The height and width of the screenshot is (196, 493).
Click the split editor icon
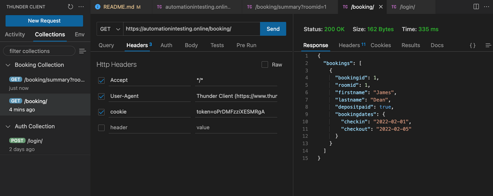pos(476,6)
